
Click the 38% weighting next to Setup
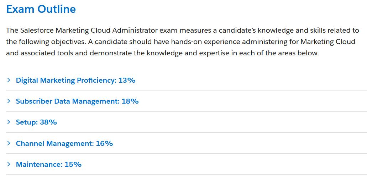point(48,122)
